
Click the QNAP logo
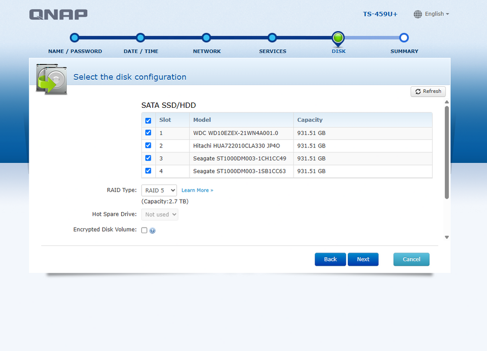[58, 14]
